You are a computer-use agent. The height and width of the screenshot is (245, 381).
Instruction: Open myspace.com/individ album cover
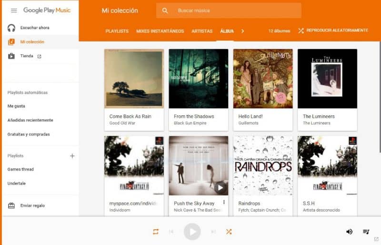click(134, 166)
